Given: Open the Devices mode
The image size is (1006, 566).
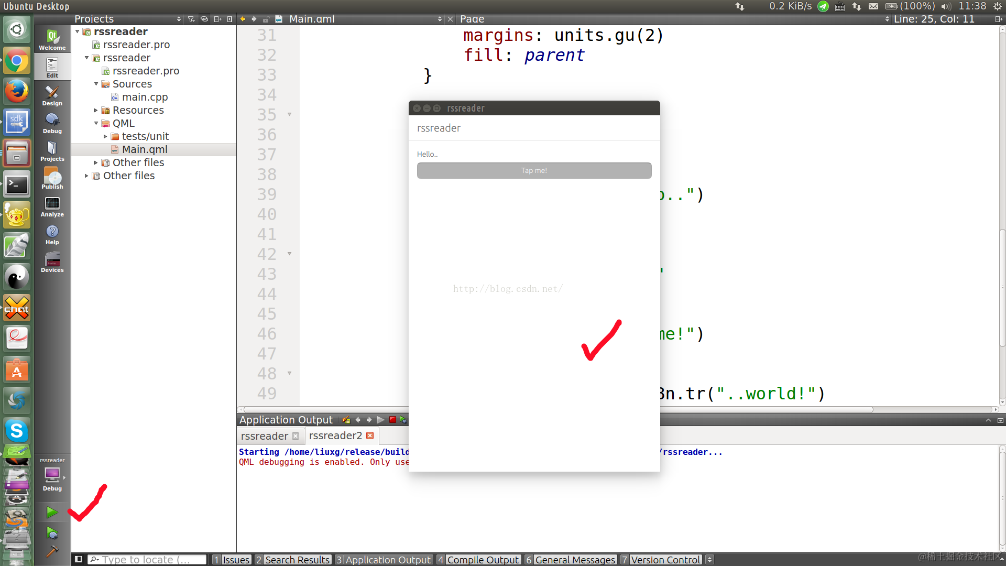Looking at the screenshot, I should click(52, 263).
